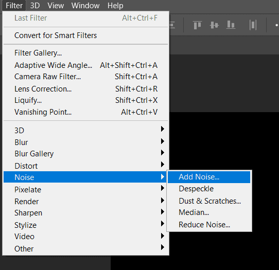Open the Render filters submenu
This screenshot has height=270, width=279.
coord(86,202)
